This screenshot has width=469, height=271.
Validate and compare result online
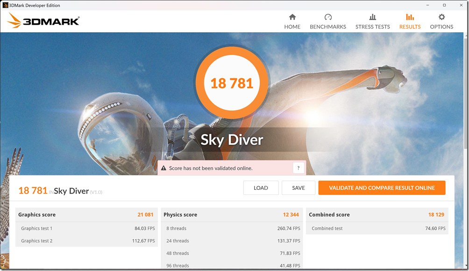(382, 188)
